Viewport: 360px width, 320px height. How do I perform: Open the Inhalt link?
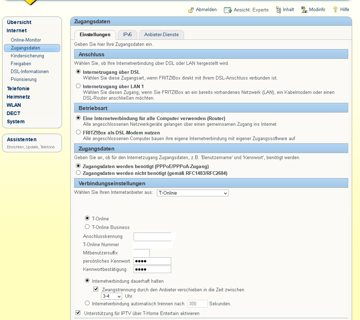coord(288,9)
